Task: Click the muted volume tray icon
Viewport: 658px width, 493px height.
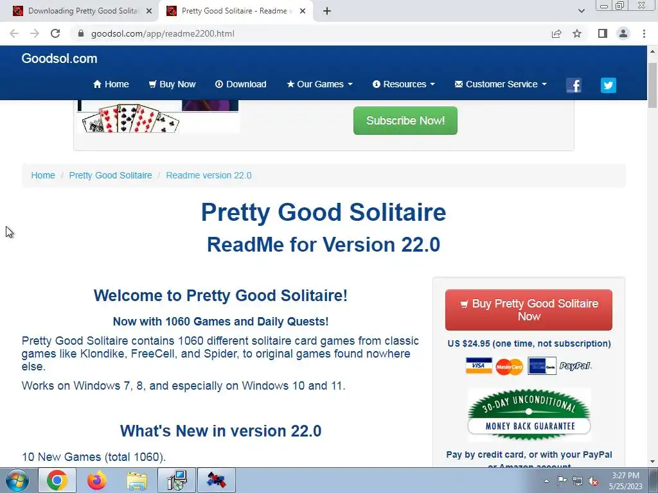Action: tap(593, 481)
